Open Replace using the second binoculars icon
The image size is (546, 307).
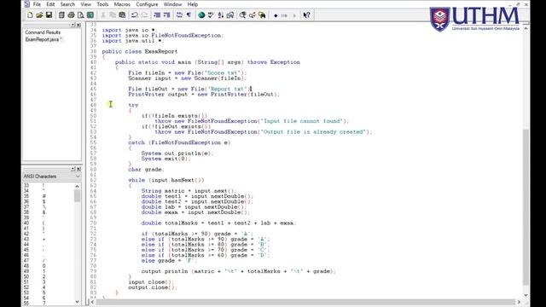click(x=253, y=15)
